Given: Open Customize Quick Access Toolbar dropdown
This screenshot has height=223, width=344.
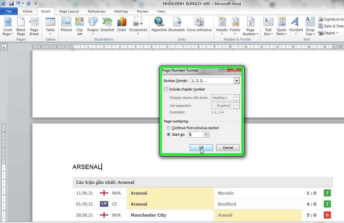Looking at the screenshot, I should tap(35, 3).
